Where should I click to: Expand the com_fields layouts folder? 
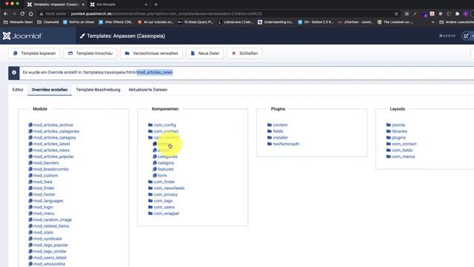pos(399,150)
